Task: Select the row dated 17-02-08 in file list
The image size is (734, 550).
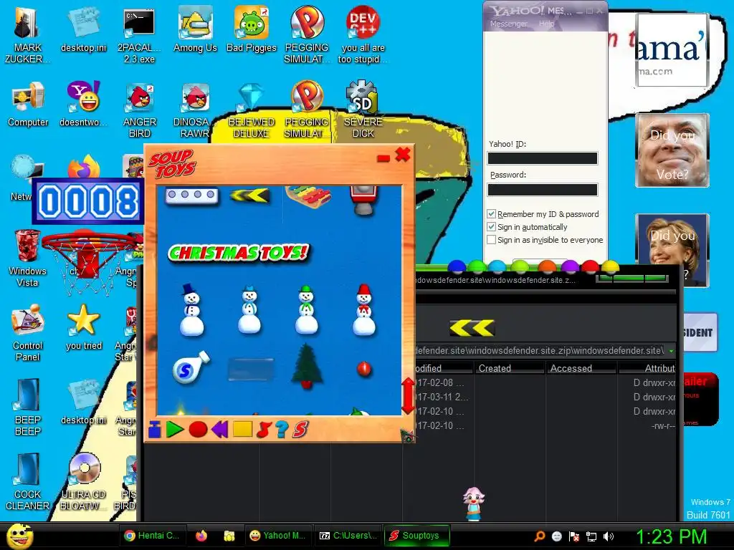Action: tap(545, 382)
